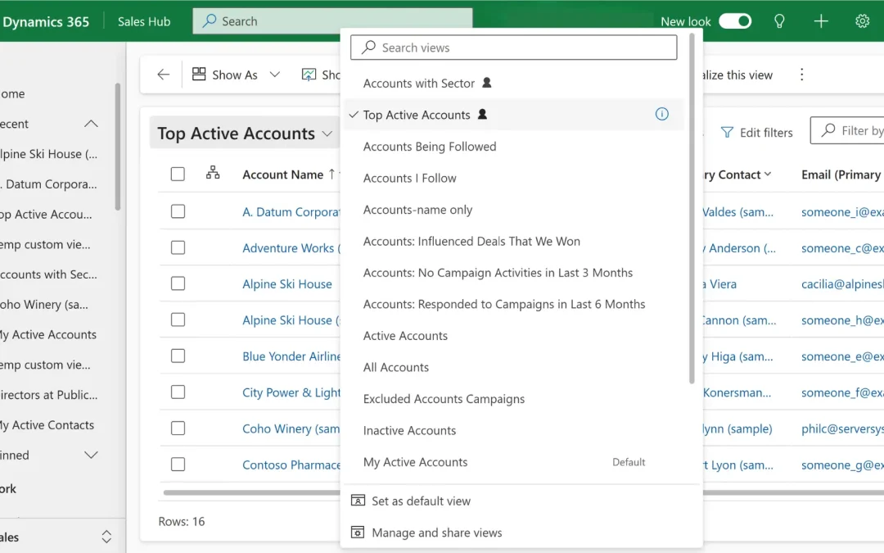Click the Set as default view icon
Image resolution: width=884 pixels, height=553 pixels.
pos(358,501)
